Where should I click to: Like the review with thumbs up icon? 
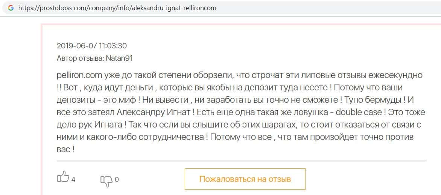63,177
